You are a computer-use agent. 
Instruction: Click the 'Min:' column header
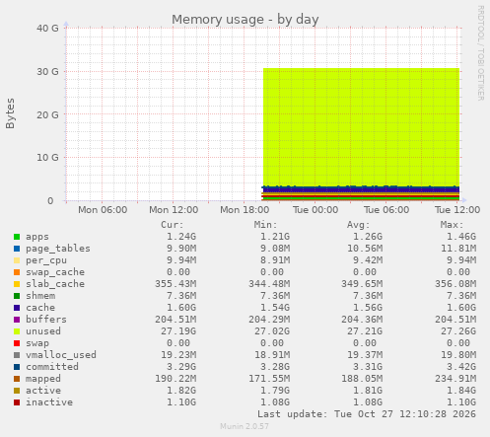[x=265, y=225]
